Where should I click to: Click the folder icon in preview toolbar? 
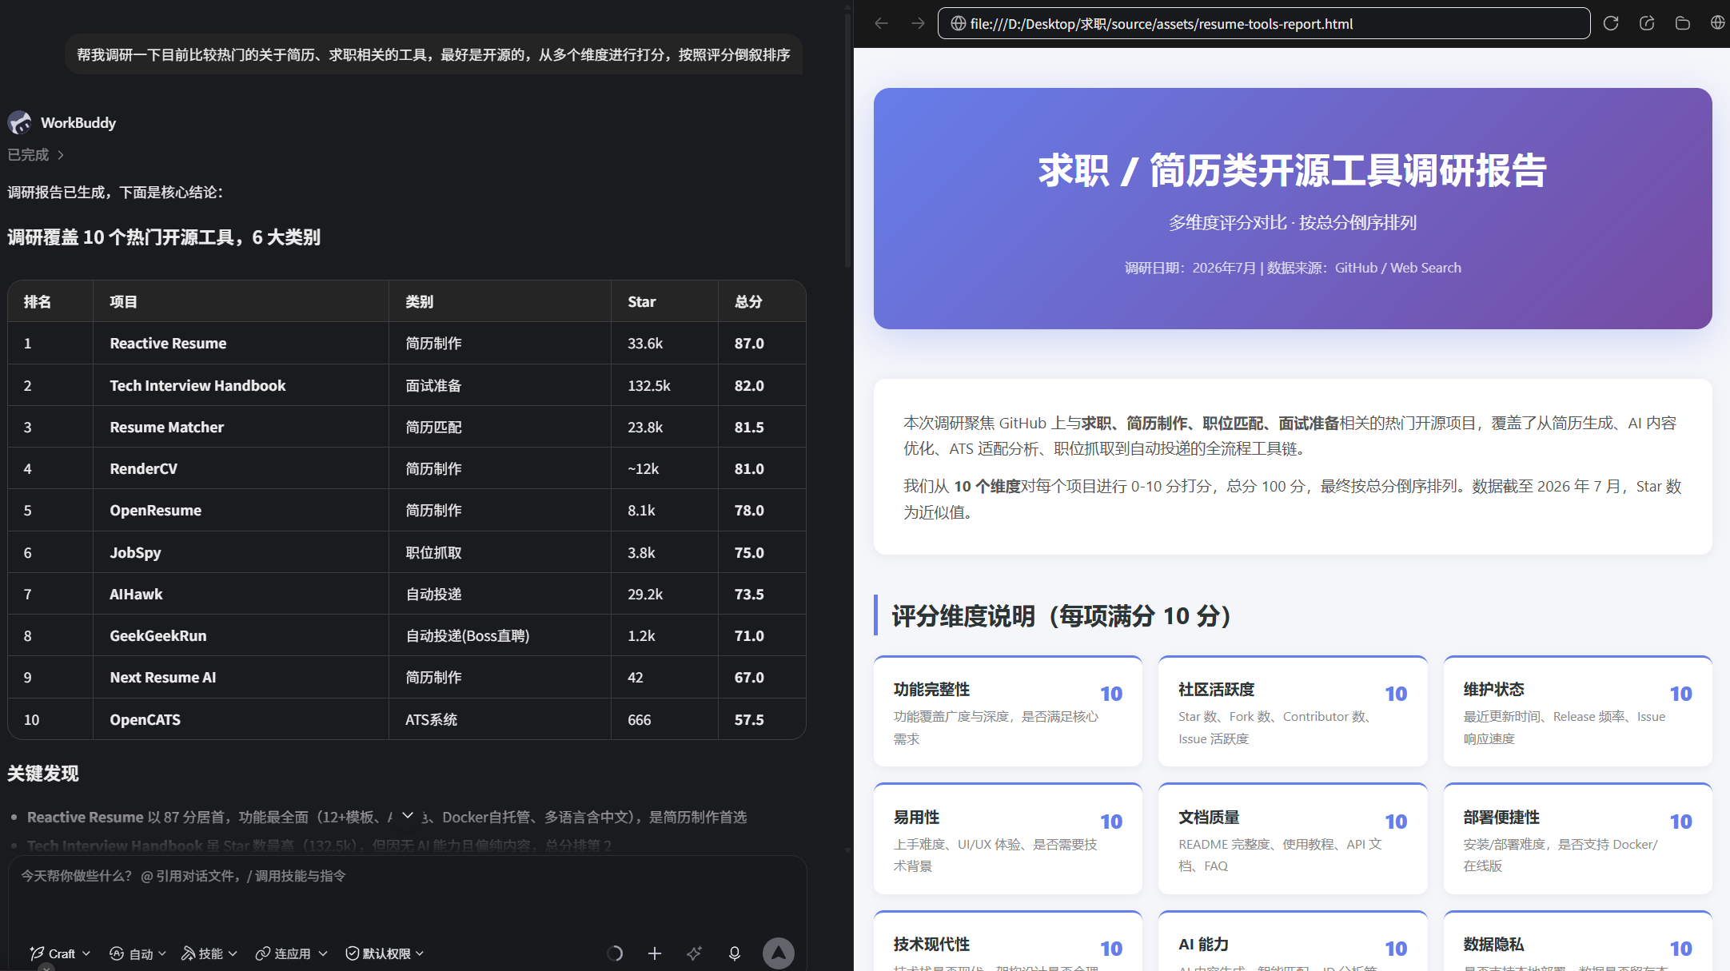click(1683, 23)
